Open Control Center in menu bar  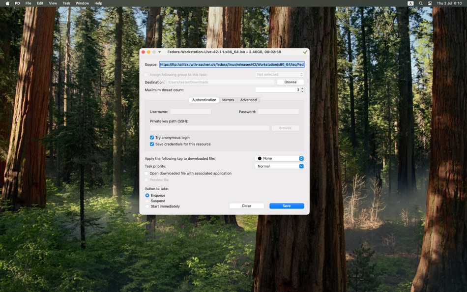click(x=430, y=3)
